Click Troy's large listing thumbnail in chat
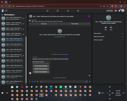Screen dimensions: 127x101 point(60,31)
